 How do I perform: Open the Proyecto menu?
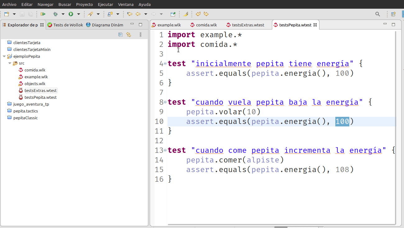pyautogui.click(x=85, y=5)
